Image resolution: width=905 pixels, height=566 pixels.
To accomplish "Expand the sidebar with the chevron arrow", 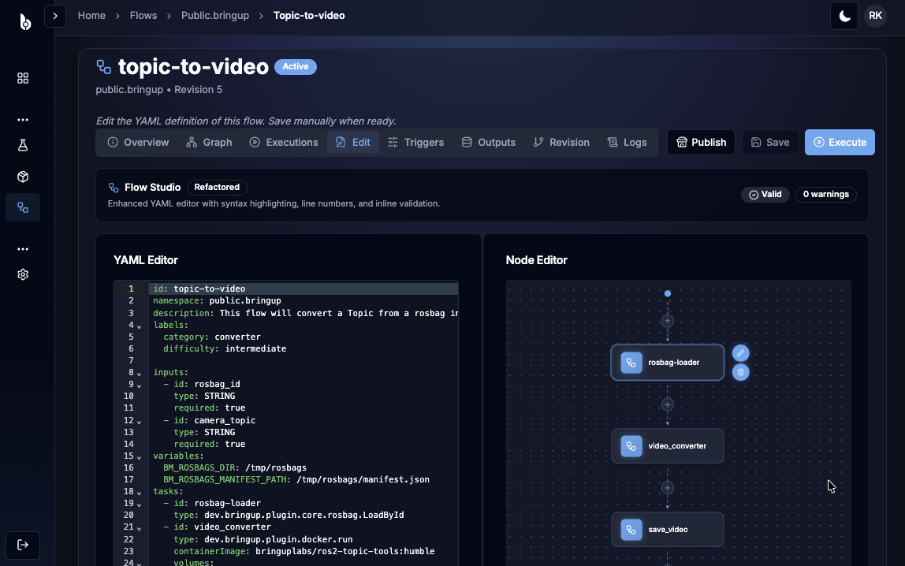I will tap(54, 15).
